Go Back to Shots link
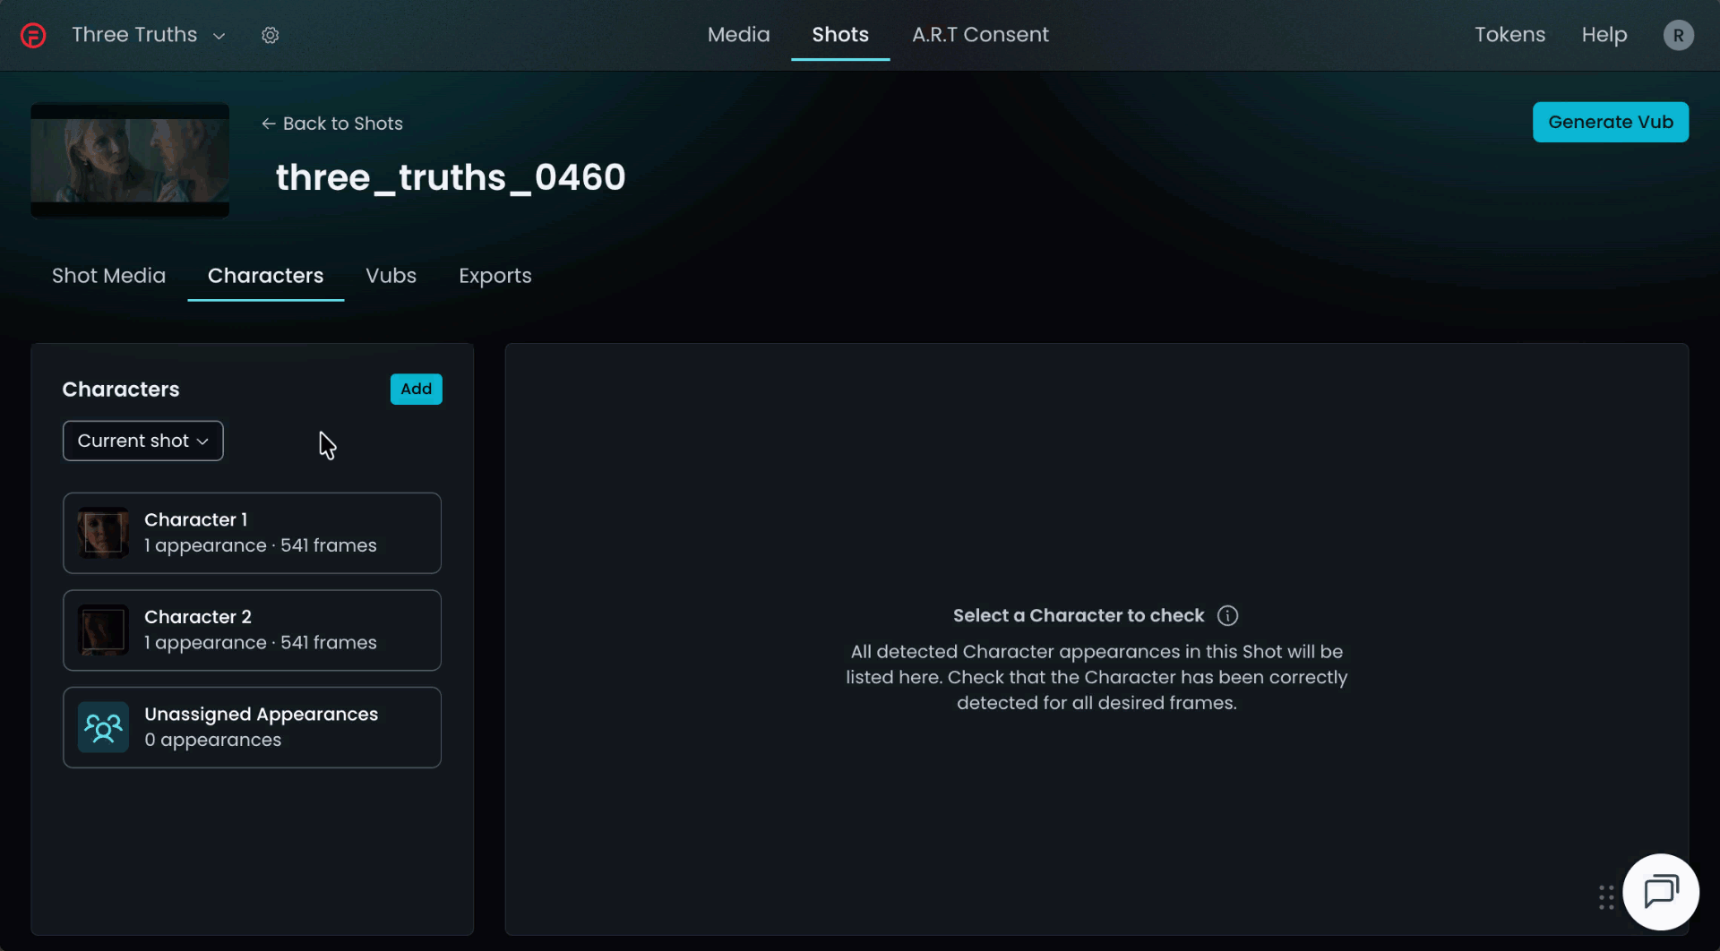The image size is (1720, 951). pyautogui.click(x=332, y=124)
